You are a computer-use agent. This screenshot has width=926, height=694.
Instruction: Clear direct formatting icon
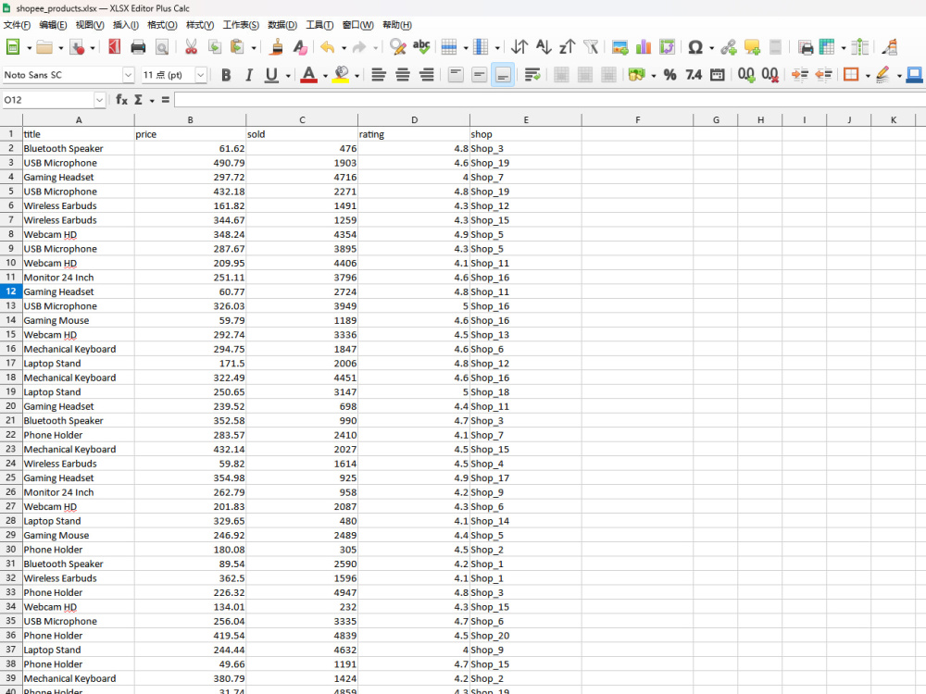(x=300, y=46)
